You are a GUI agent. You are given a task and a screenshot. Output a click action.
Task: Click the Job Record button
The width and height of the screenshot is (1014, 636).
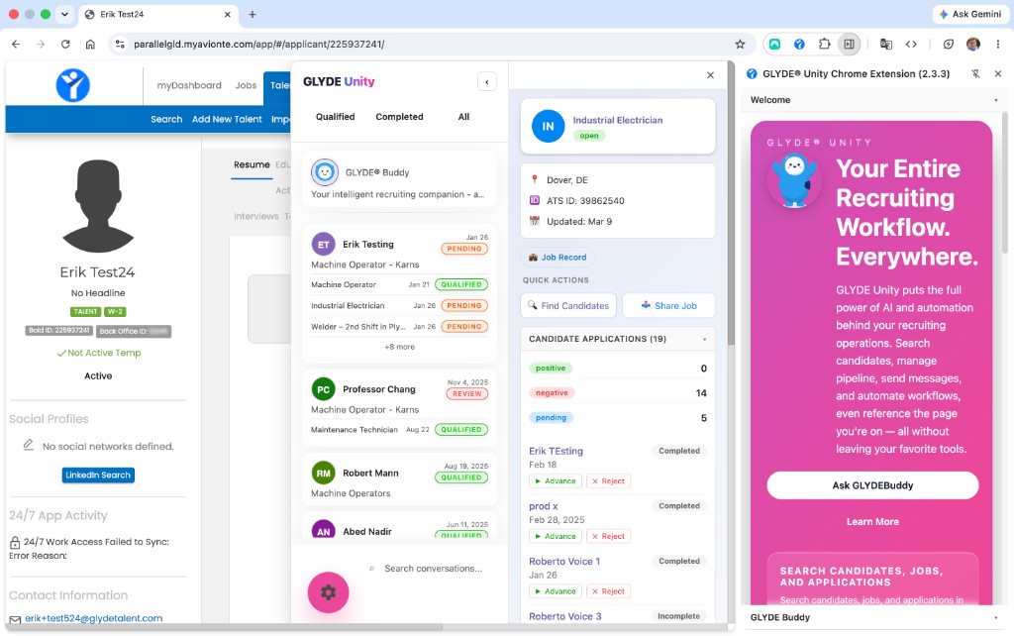tap(558, 257)
